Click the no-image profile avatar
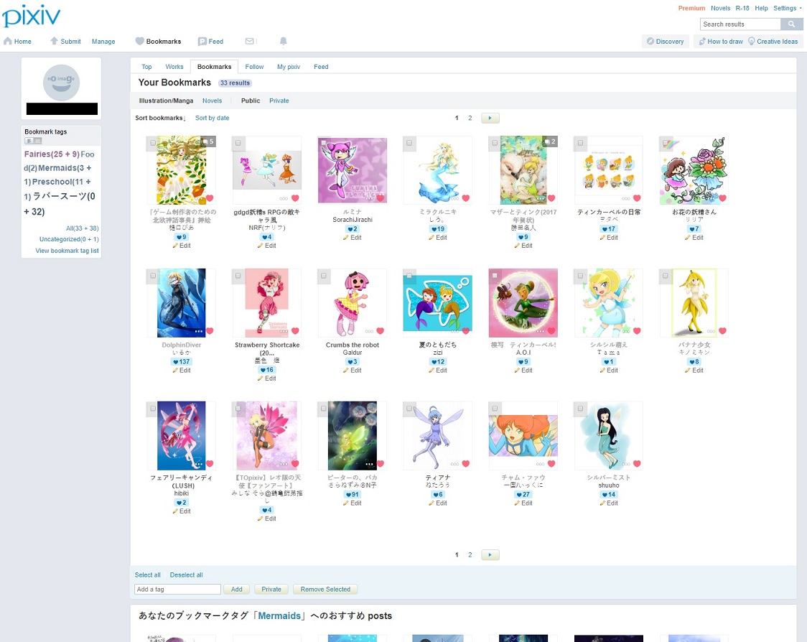The height and width of the screenshot is (642, 807). tap(61, 83)
